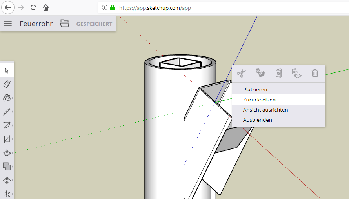The width and height of the screenshot is (349, 199).
Task: Activate the Push/Pull tool
Action: (7, 153)
